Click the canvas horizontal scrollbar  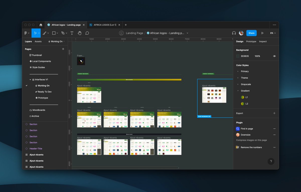[125, 168]
